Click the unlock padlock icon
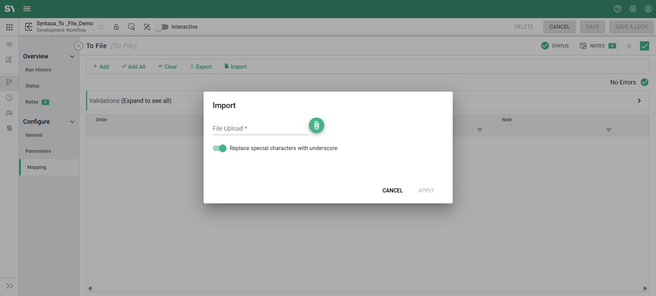Screen dimensions: 656x296 tap(116, 27)
